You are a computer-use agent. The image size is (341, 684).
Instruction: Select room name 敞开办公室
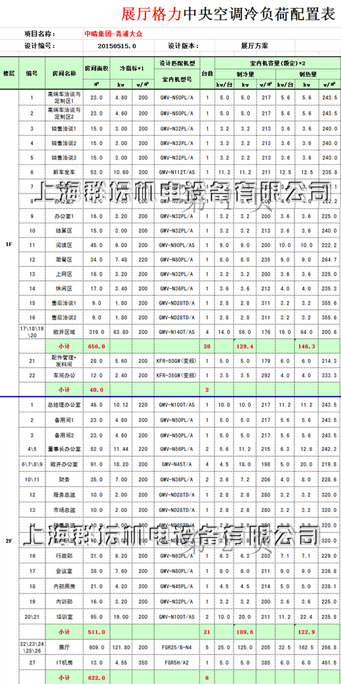[x=64, y=465]
